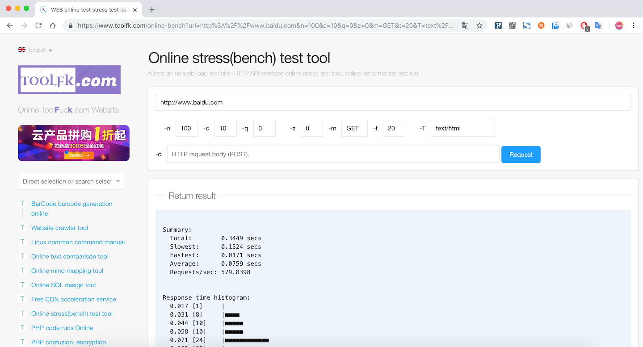Open the pink profile avatar

(x=619, y=25)
